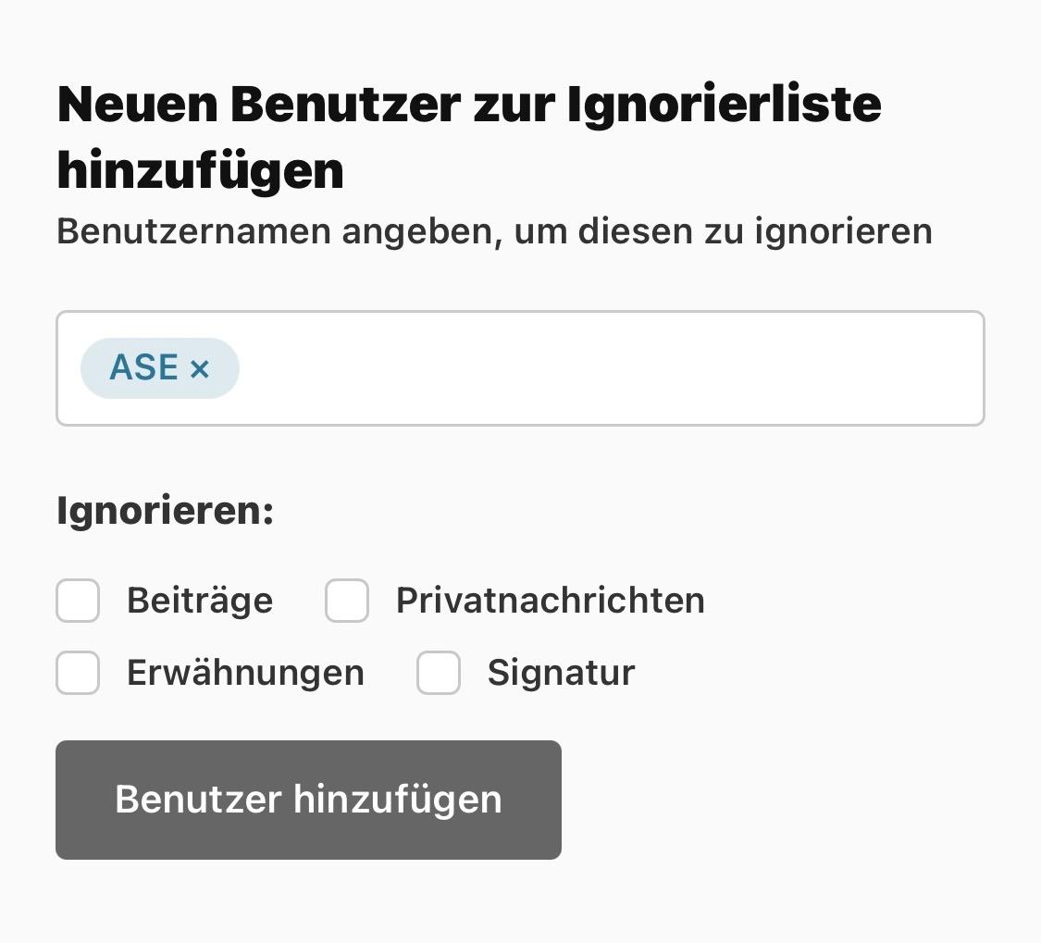
Task: Click the ASE username tag
Action: [159, 368]
